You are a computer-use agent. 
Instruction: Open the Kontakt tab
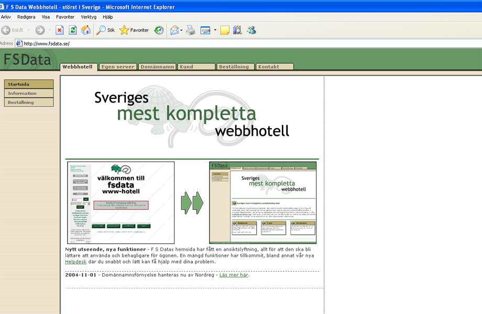(x=275, y=66)
